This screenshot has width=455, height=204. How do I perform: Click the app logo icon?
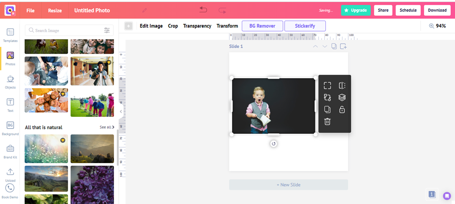coord(10,10)
